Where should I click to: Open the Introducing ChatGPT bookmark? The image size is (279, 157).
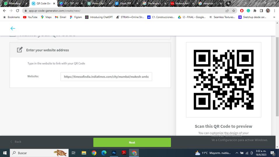(x=99, y=17)
